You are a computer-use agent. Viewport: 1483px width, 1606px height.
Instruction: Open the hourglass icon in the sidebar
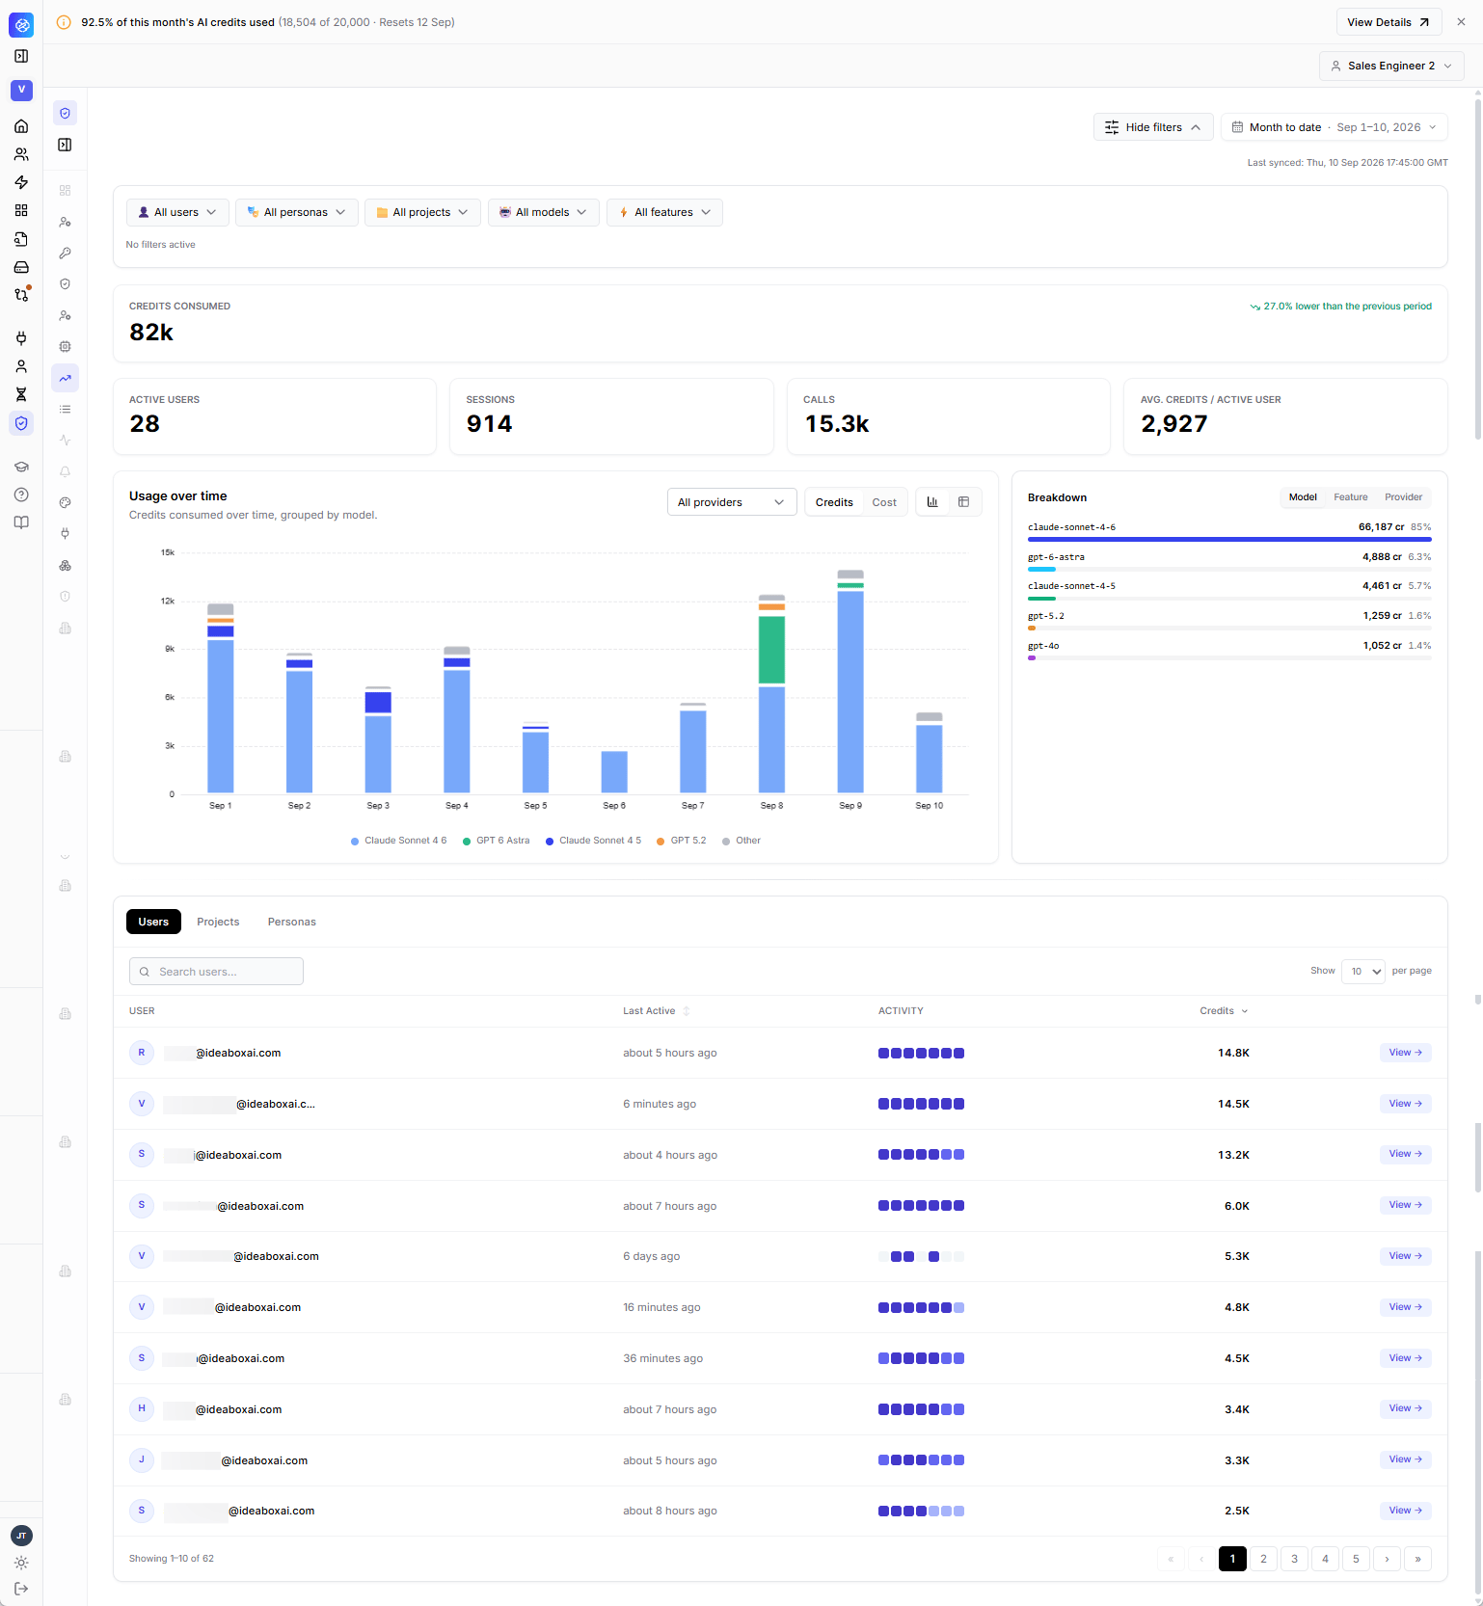click(21, 394)
